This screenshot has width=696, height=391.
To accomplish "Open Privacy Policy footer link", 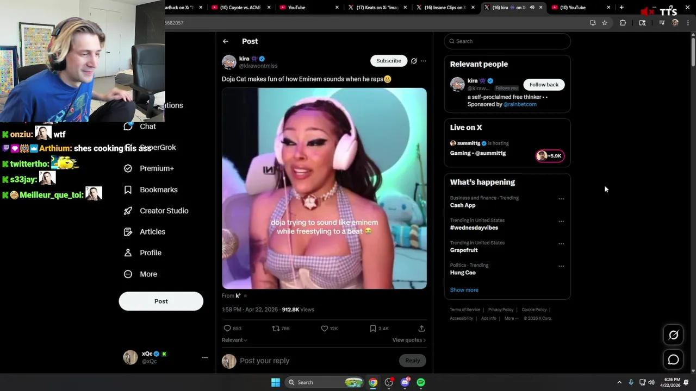I will tap(501, 310).
